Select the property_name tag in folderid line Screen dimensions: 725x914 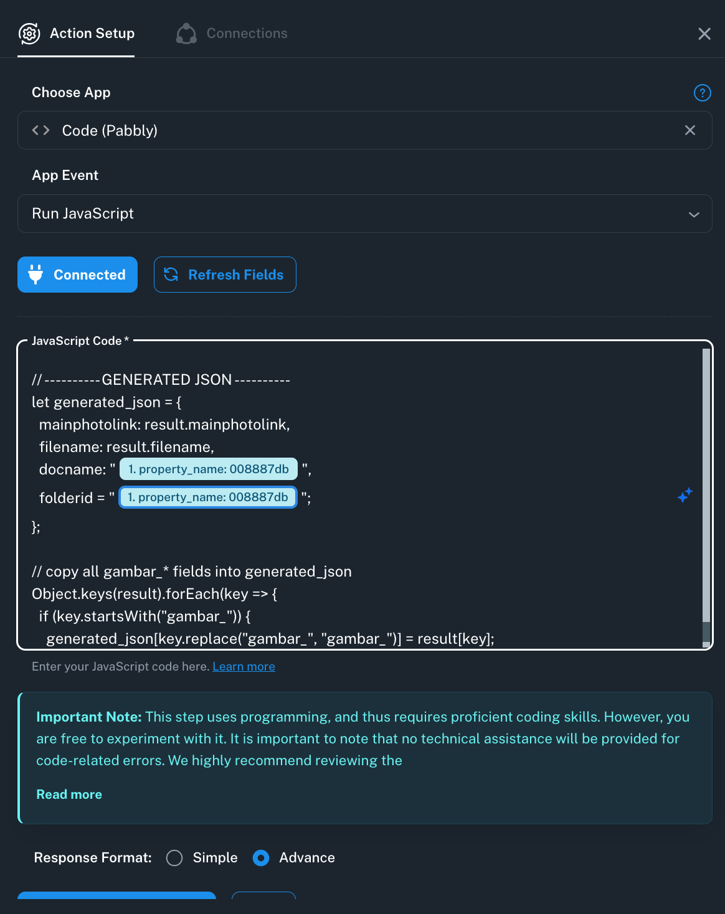pos(208,497)
